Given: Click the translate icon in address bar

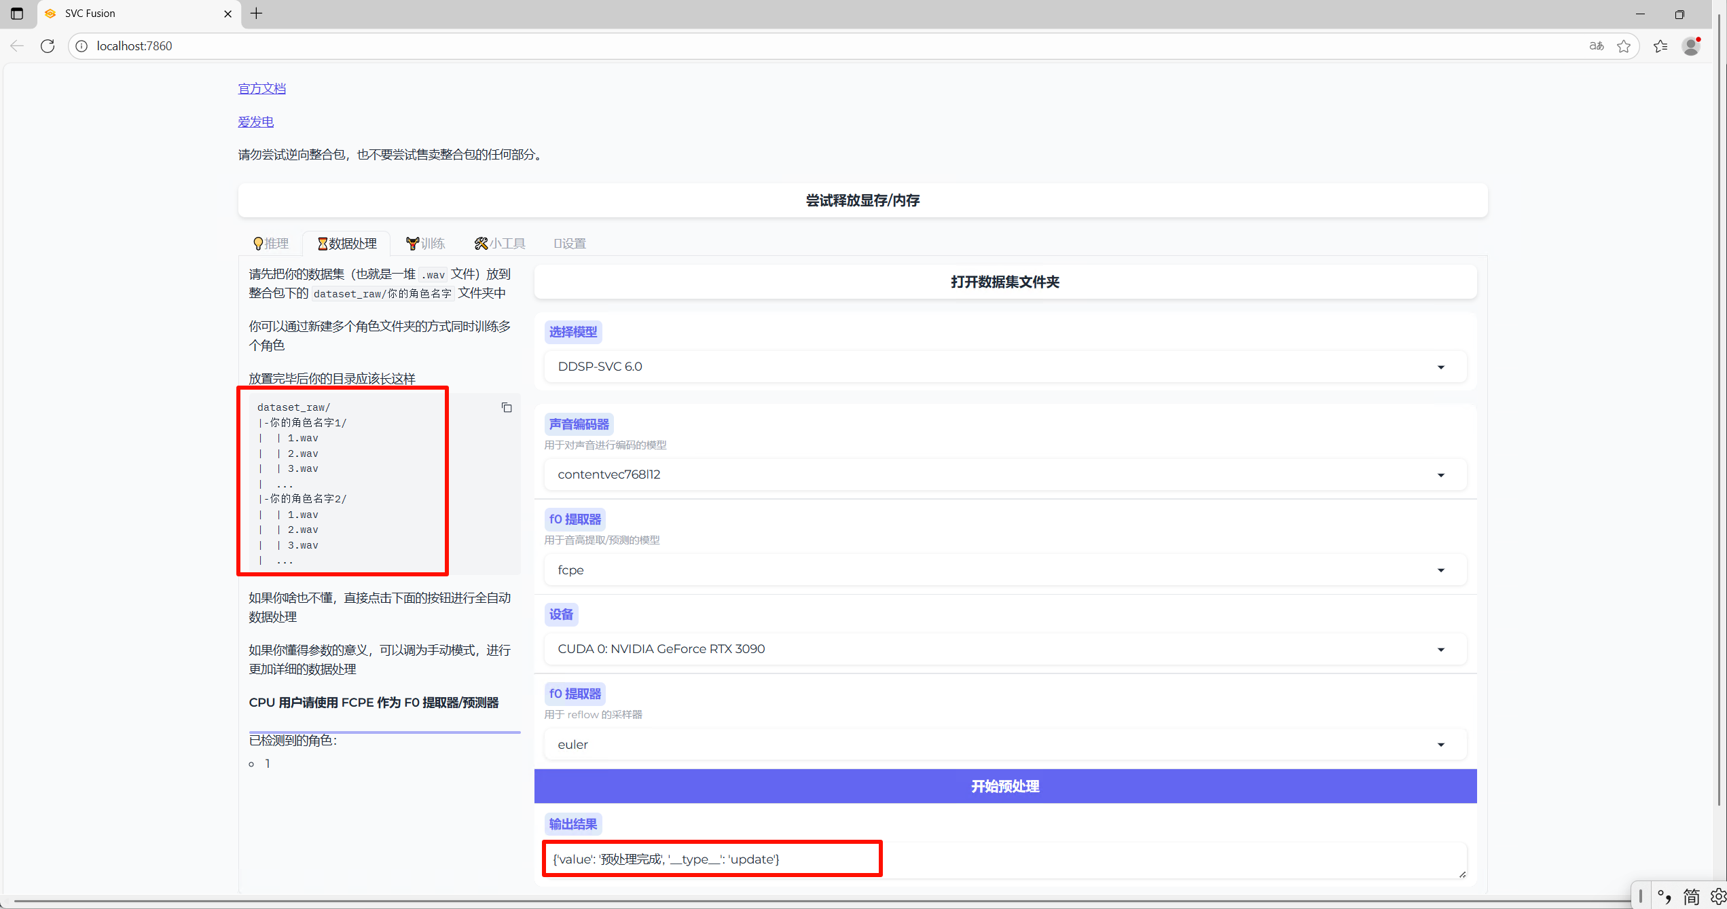Looking at the screenshot, I should (1596, 45).
